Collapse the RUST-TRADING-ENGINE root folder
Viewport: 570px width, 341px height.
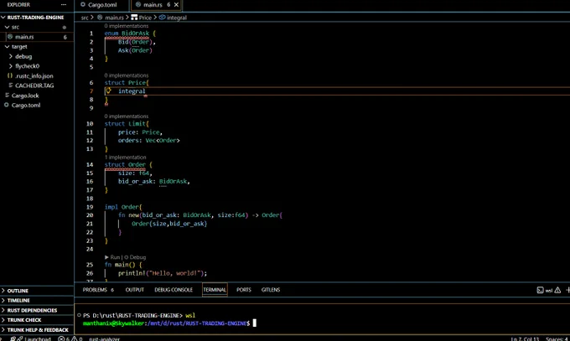(36, 17)
